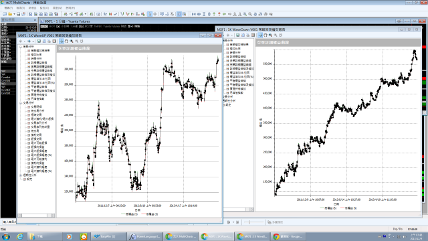Viewport: 428px width, 241px height.
Task: Select the zoom in magnifier in WaveUP report
Action: pos(72,42)
